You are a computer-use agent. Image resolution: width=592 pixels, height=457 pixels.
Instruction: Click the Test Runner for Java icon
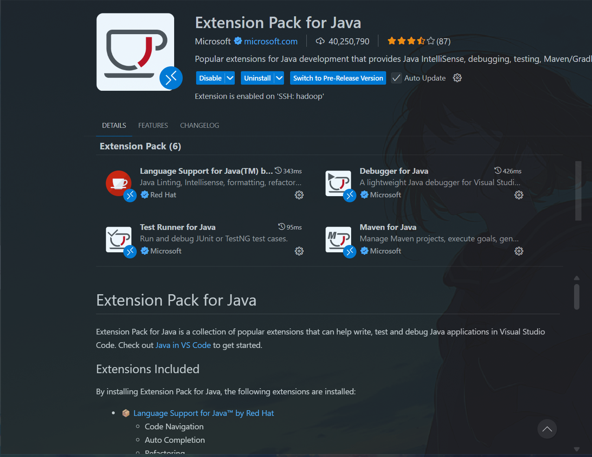point(118,239)
